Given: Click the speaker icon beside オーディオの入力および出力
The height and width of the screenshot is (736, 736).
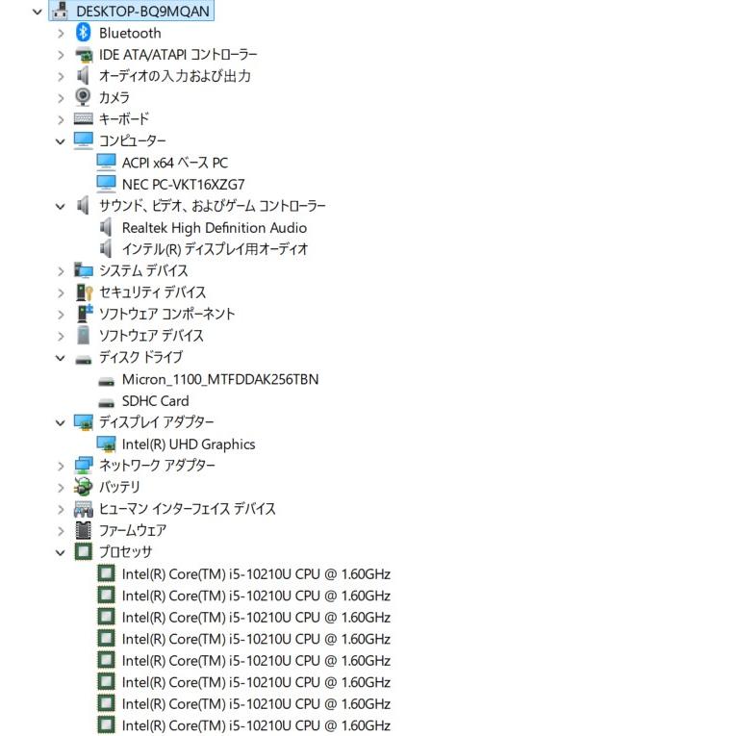Looking at the screenshot, I should pyautogui.click(x=83, y=76).
